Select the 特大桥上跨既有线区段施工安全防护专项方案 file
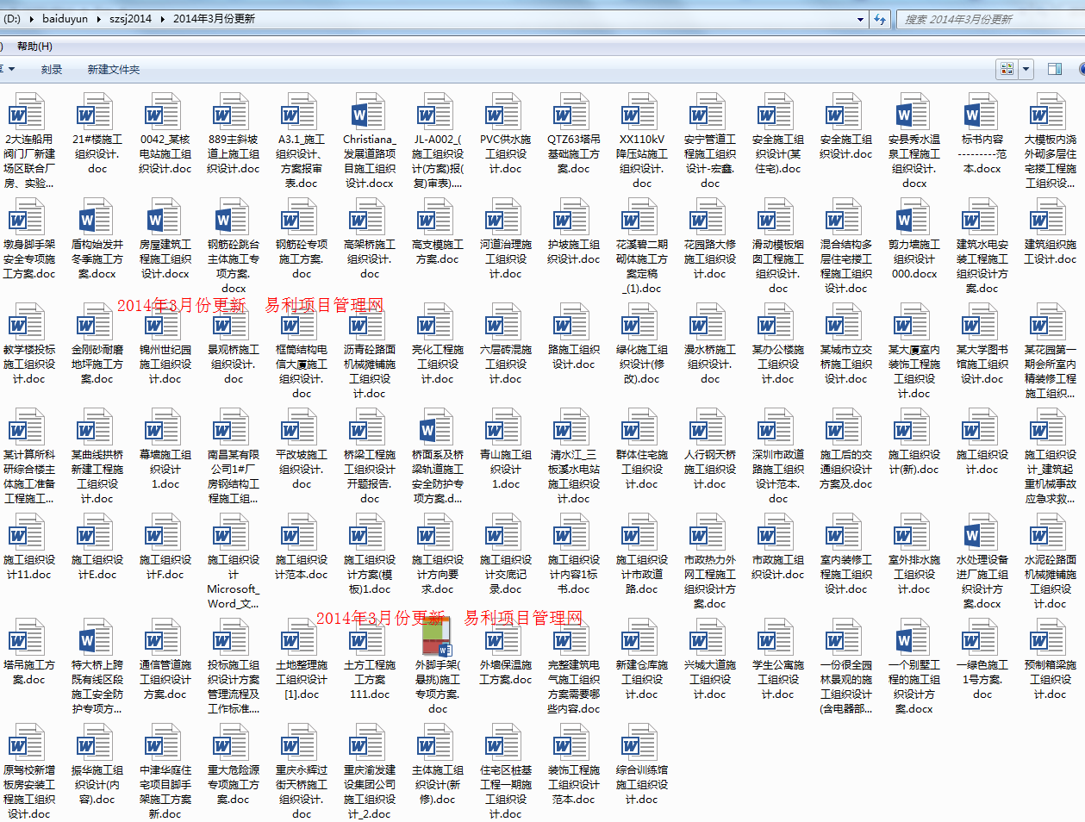1085x822 pixels. (x=97, y=641)
